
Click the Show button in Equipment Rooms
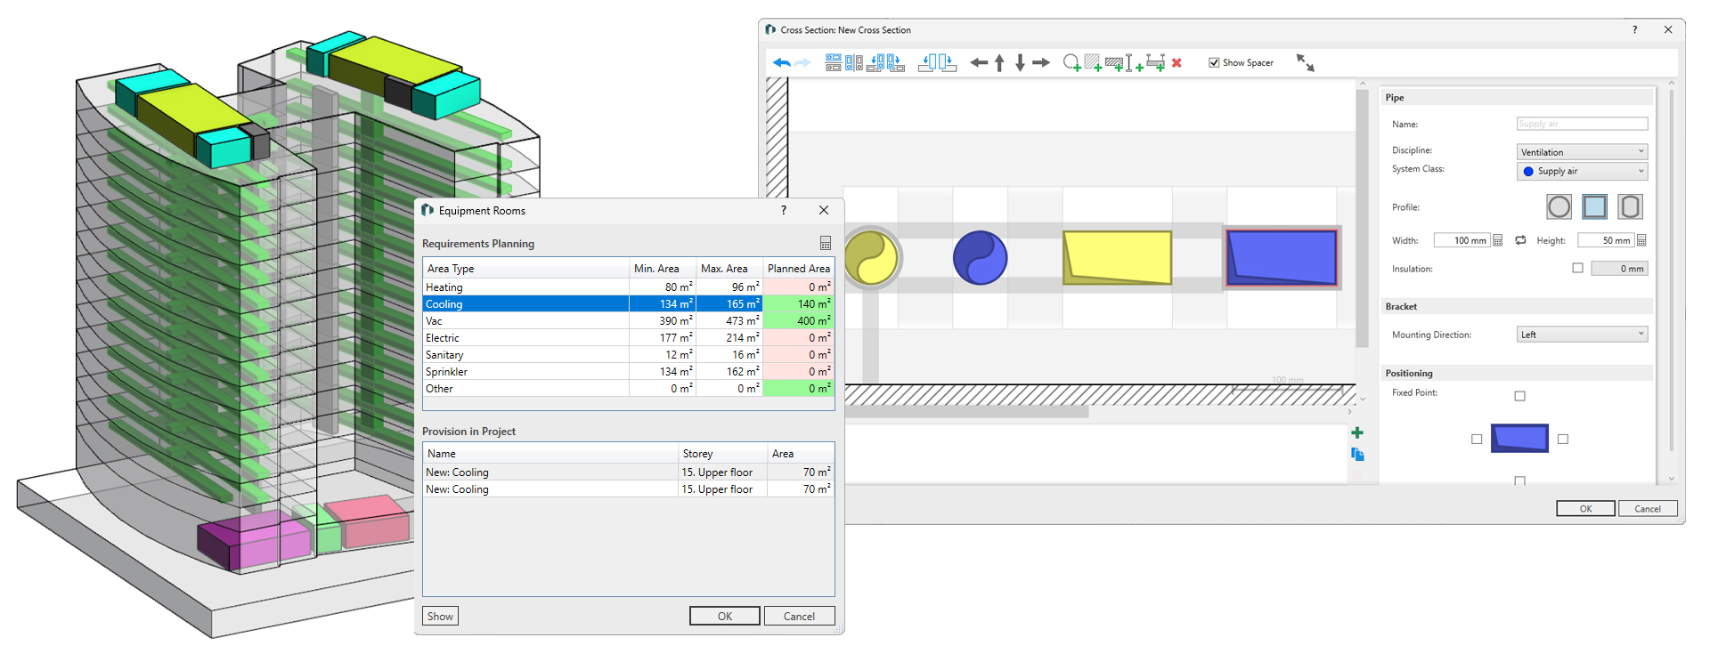(440, 617)
